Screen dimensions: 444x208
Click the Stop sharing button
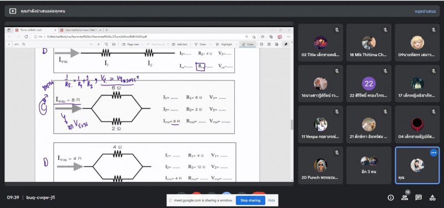(x=250, y=200)
